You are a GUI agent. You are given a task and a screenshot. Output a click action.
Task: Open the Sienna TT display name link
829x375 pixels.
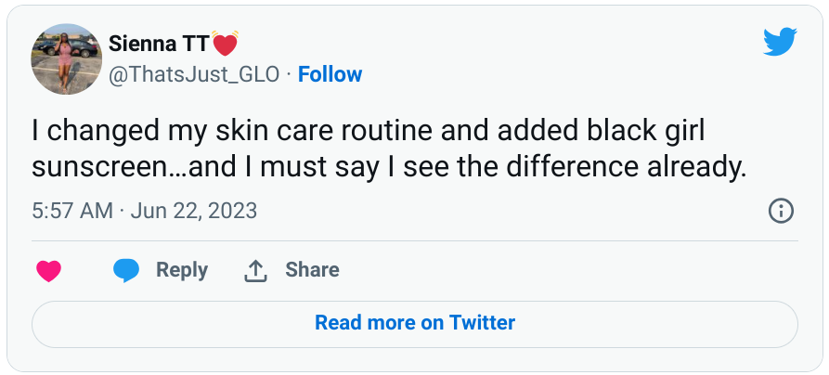pyautogui.click(x=159, y=43)
